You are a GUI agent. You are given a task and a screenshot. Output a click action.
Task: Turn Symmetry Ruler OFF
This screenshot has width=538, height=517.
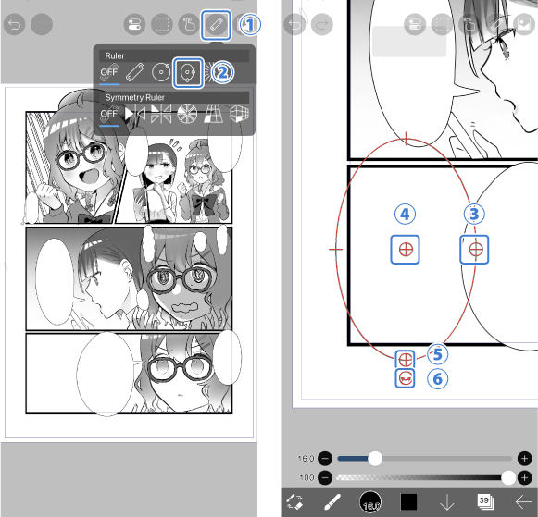(109, 115)
